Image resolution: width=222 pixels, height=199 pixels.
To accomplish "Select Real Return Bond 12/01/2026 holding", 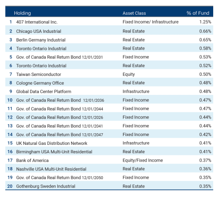I will tap(60, 118).
